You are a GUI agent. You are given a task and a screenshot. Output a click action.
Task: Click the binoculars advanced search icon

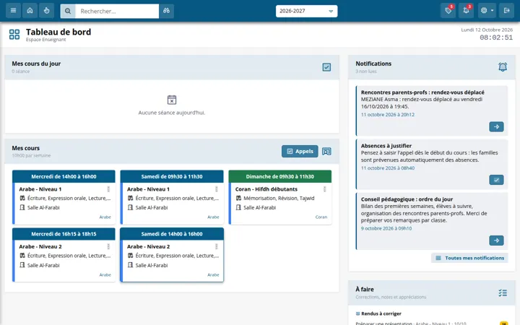[x=166, y=11]
